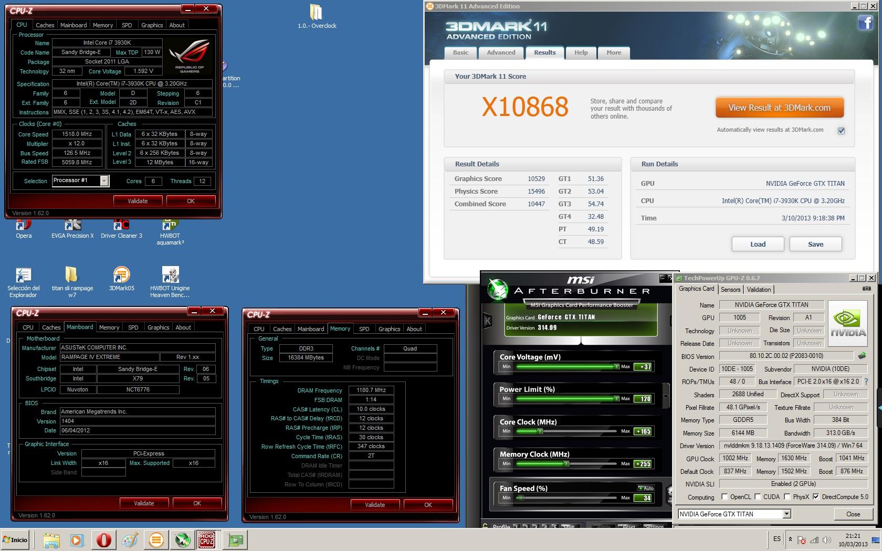The image size is (882, 551).
Task: Open the NVIDIA GeForce GTX TITAN dropdown in GPU-Z
Action: 786,514
